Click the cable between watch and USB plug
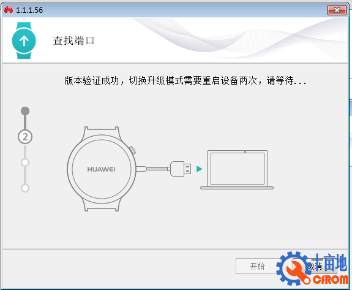This screenshot has height=290, width=352. pyautogui.click(x=153, y=169)
